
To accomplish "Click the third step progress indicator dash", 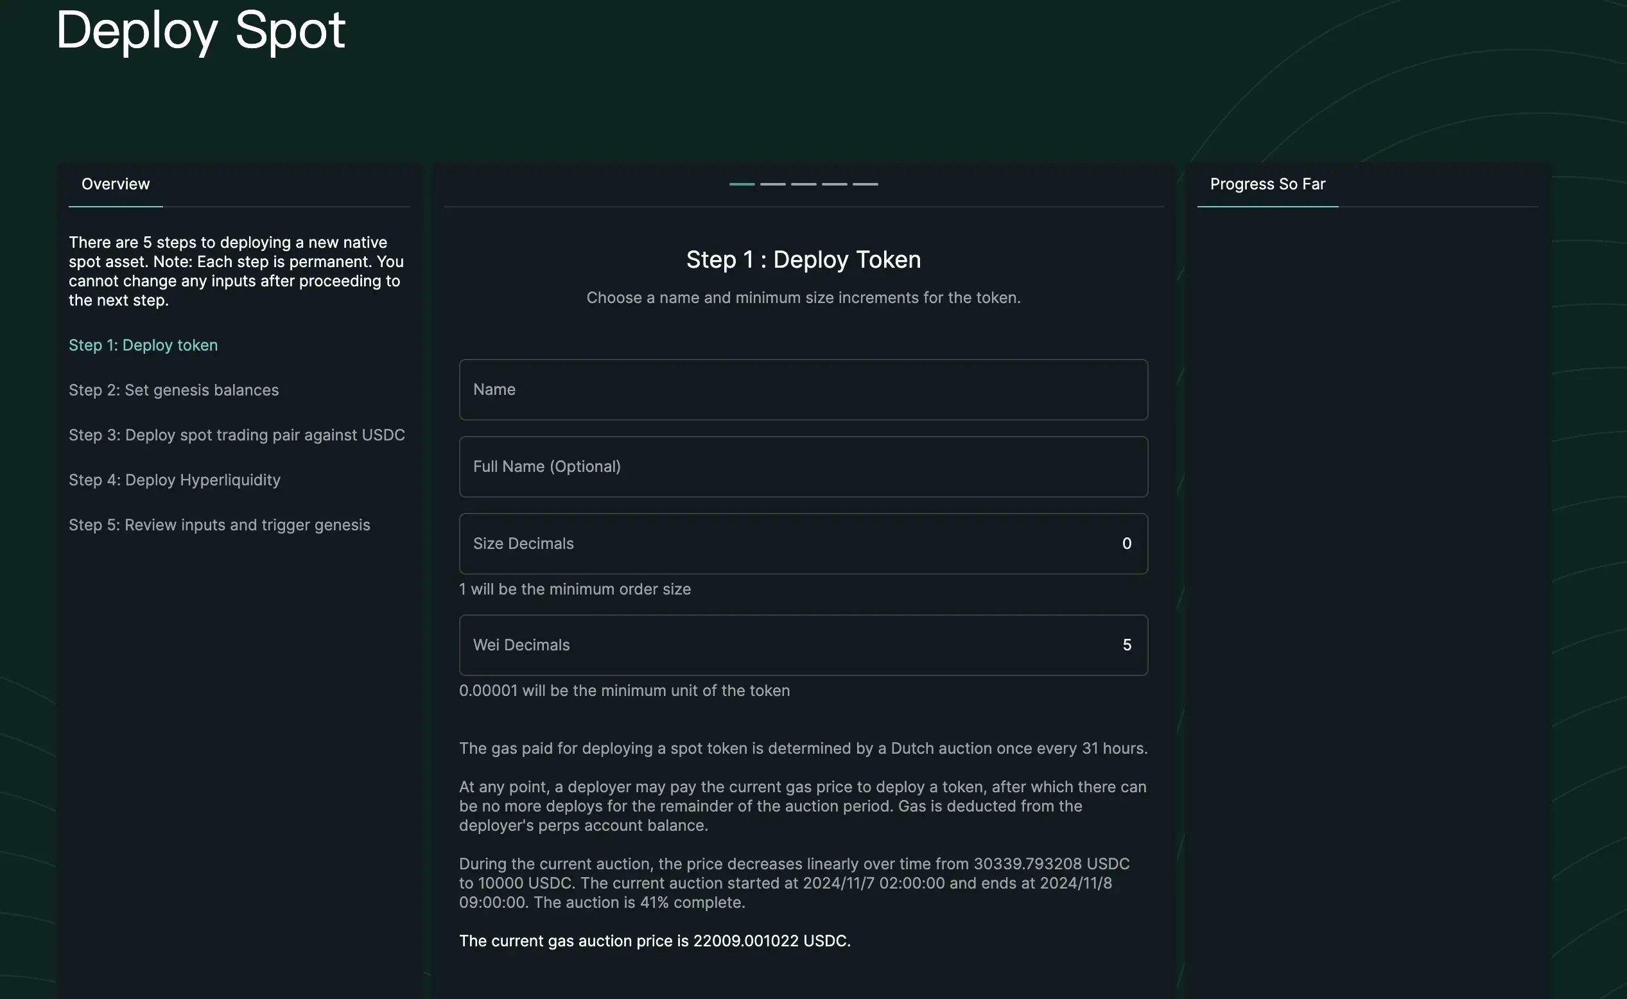I will pyautogui.click(x=803, y=184).
